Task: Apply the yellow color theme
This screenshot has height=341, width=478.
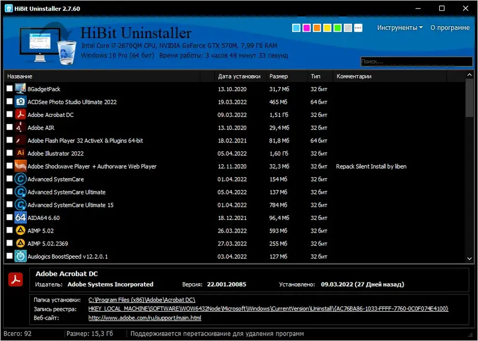Action: click(327, 28)
